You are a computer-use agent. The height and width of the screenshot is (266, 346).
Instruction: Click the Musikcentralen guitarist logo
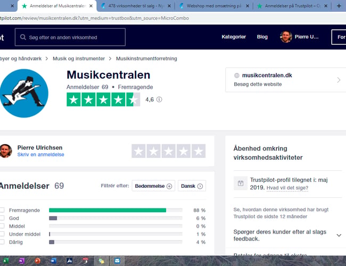(x=24, y=93)
